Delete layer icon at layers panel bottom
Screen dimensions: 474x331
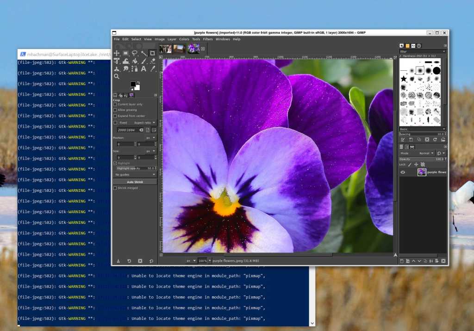[443, 261]
